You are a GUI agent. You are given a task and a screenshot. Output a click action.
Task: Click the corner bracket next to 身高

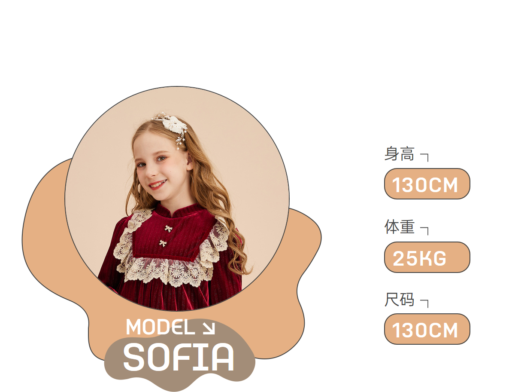click(x=424, y=157)
